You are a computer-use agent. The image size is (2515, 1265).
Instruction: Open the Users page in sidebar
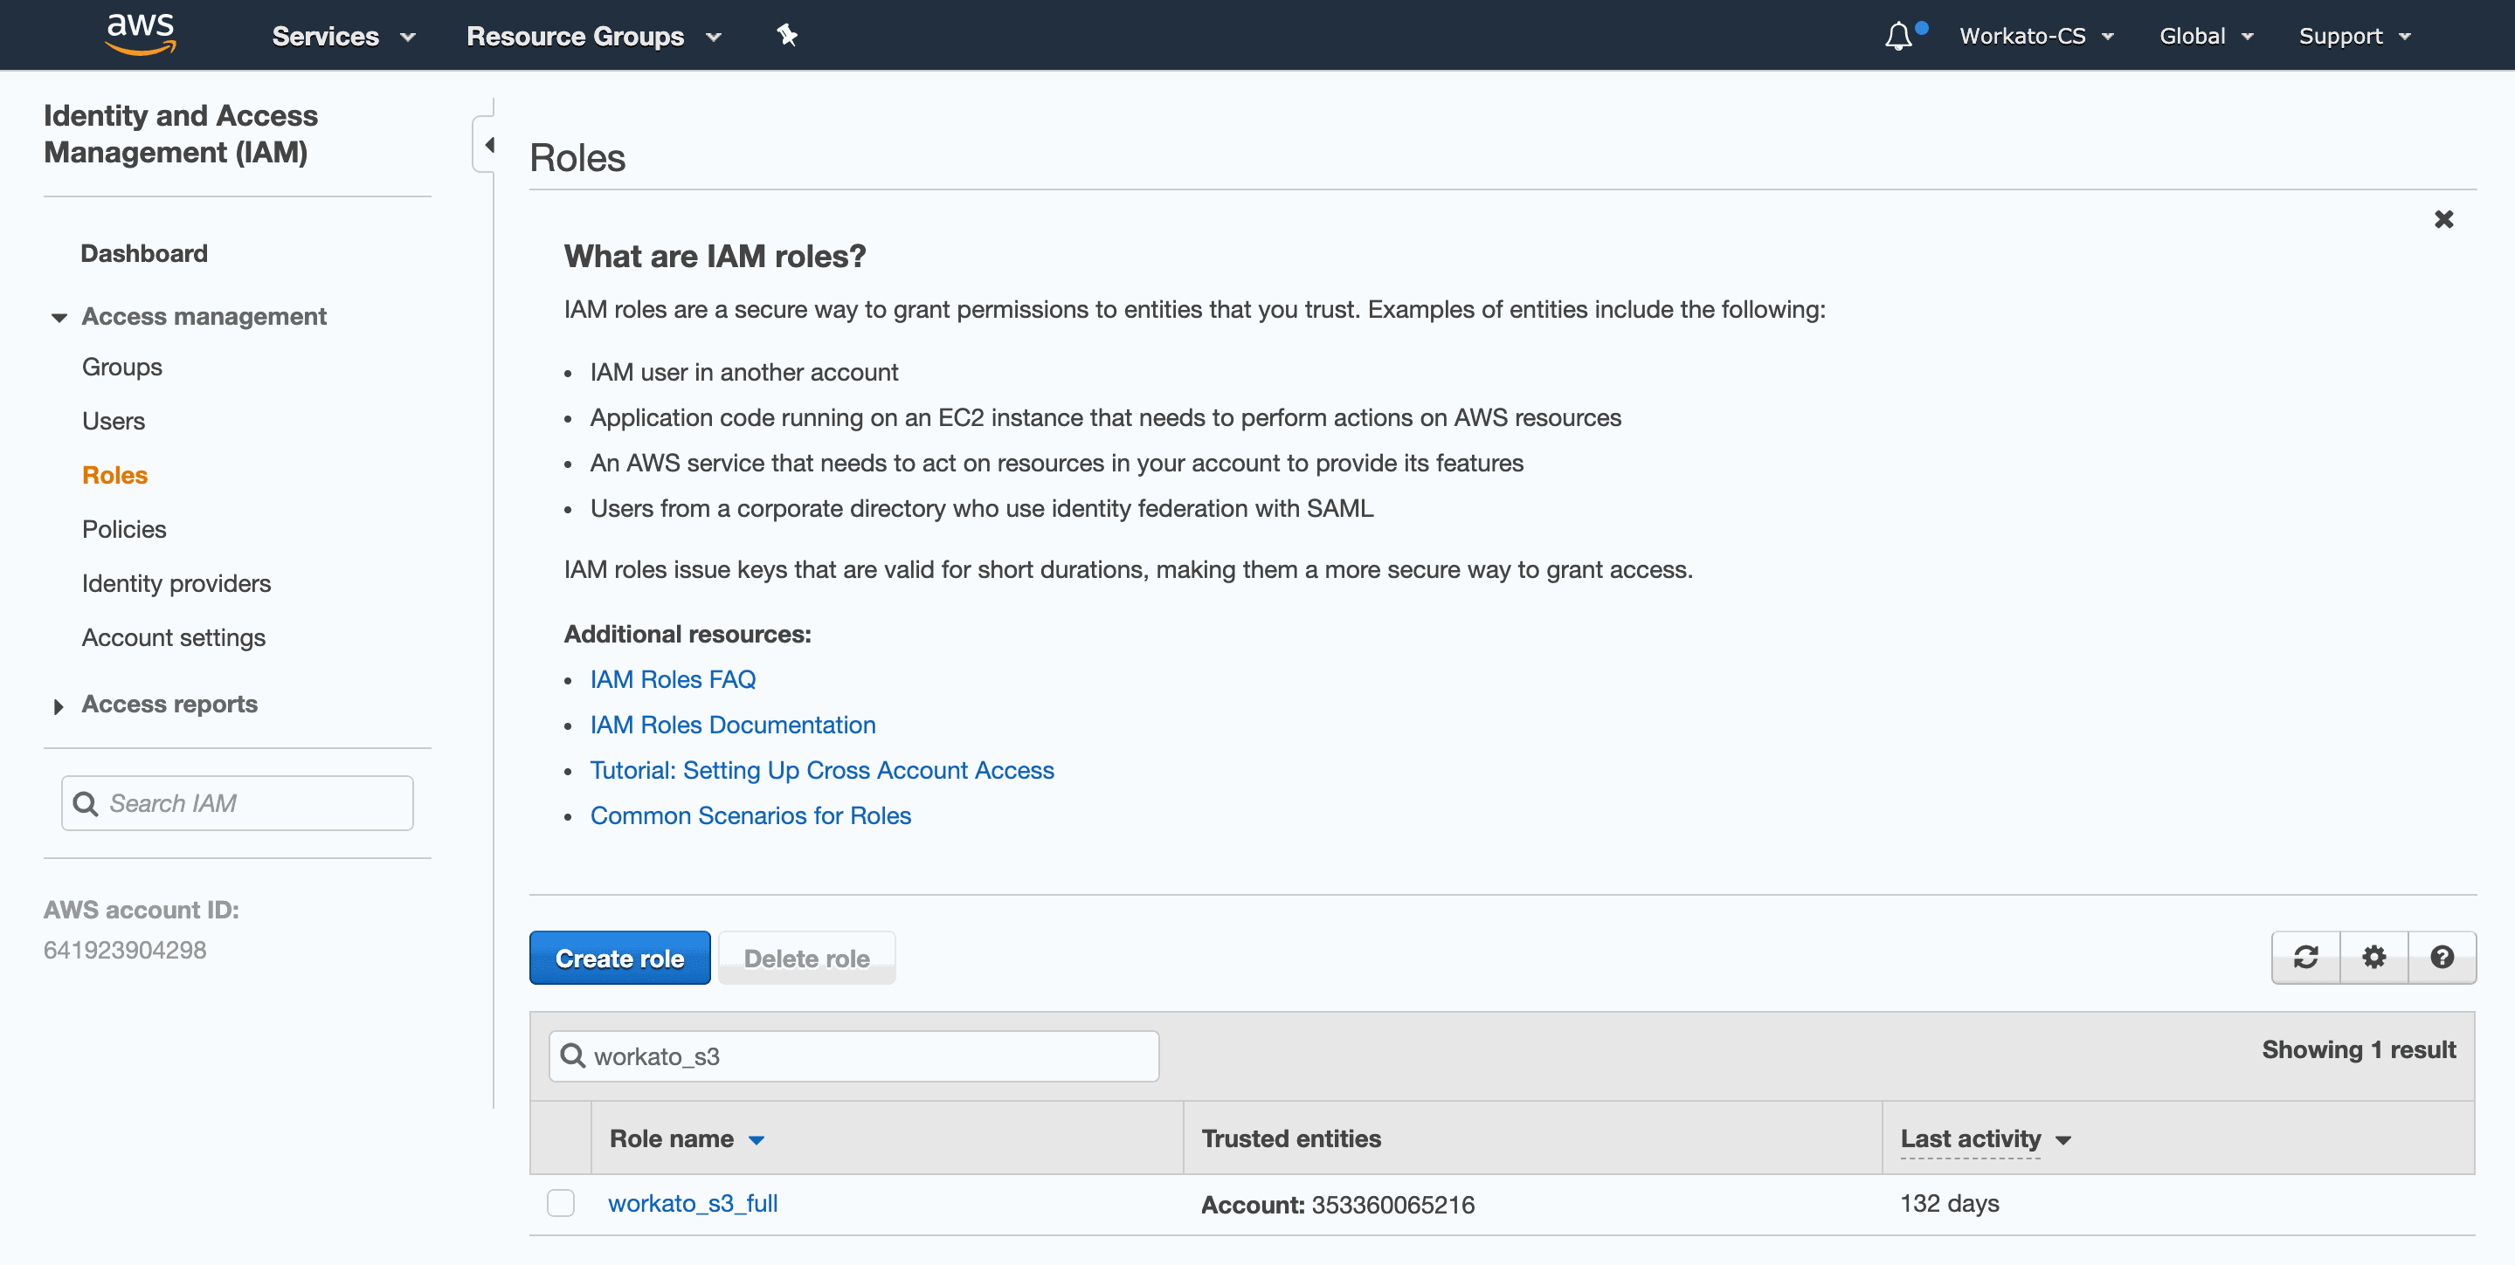114,421
